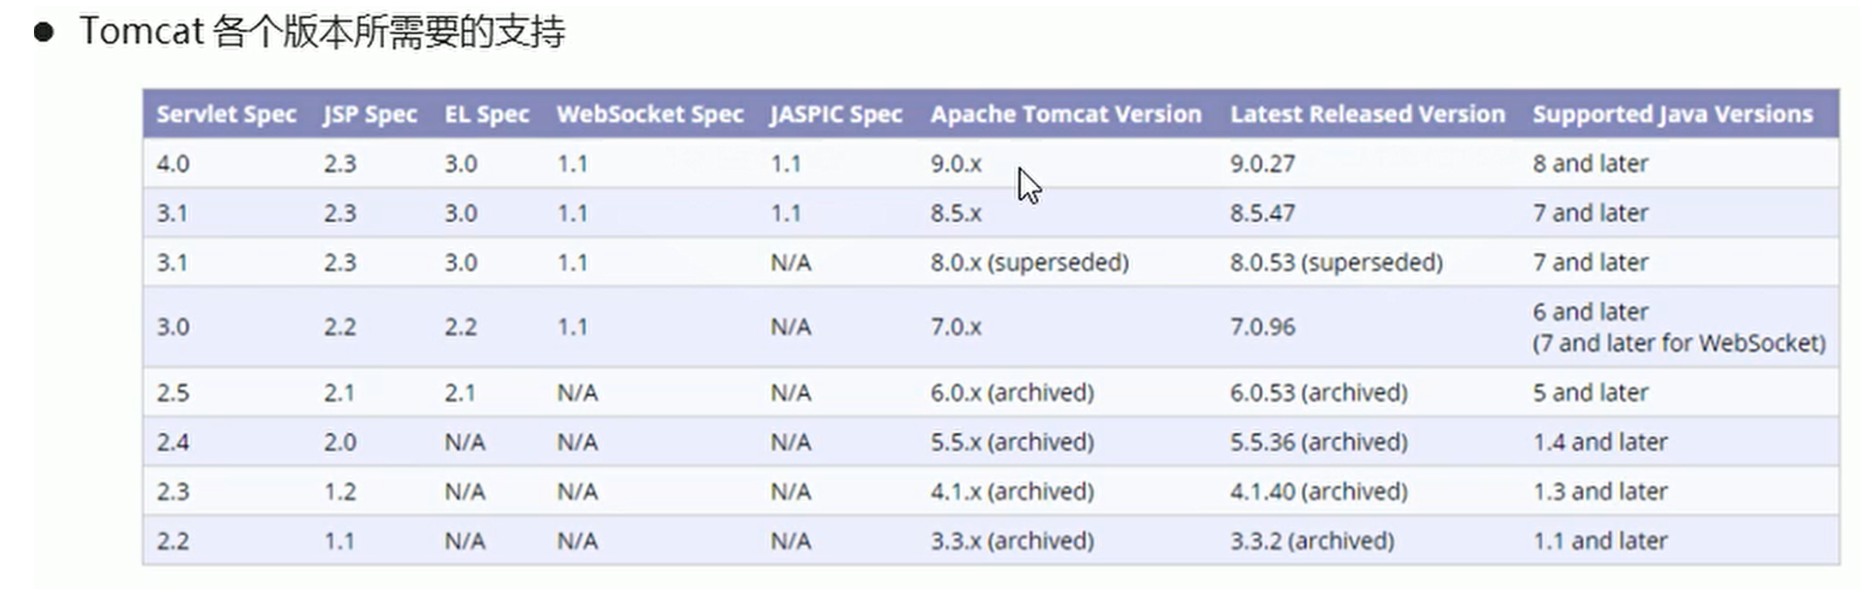The height and width of the screenshot is (589, 1860).
Task: Click the slide title 'Tomcat 各个版本所需要的支持'
Action: [x=322, y=32]
